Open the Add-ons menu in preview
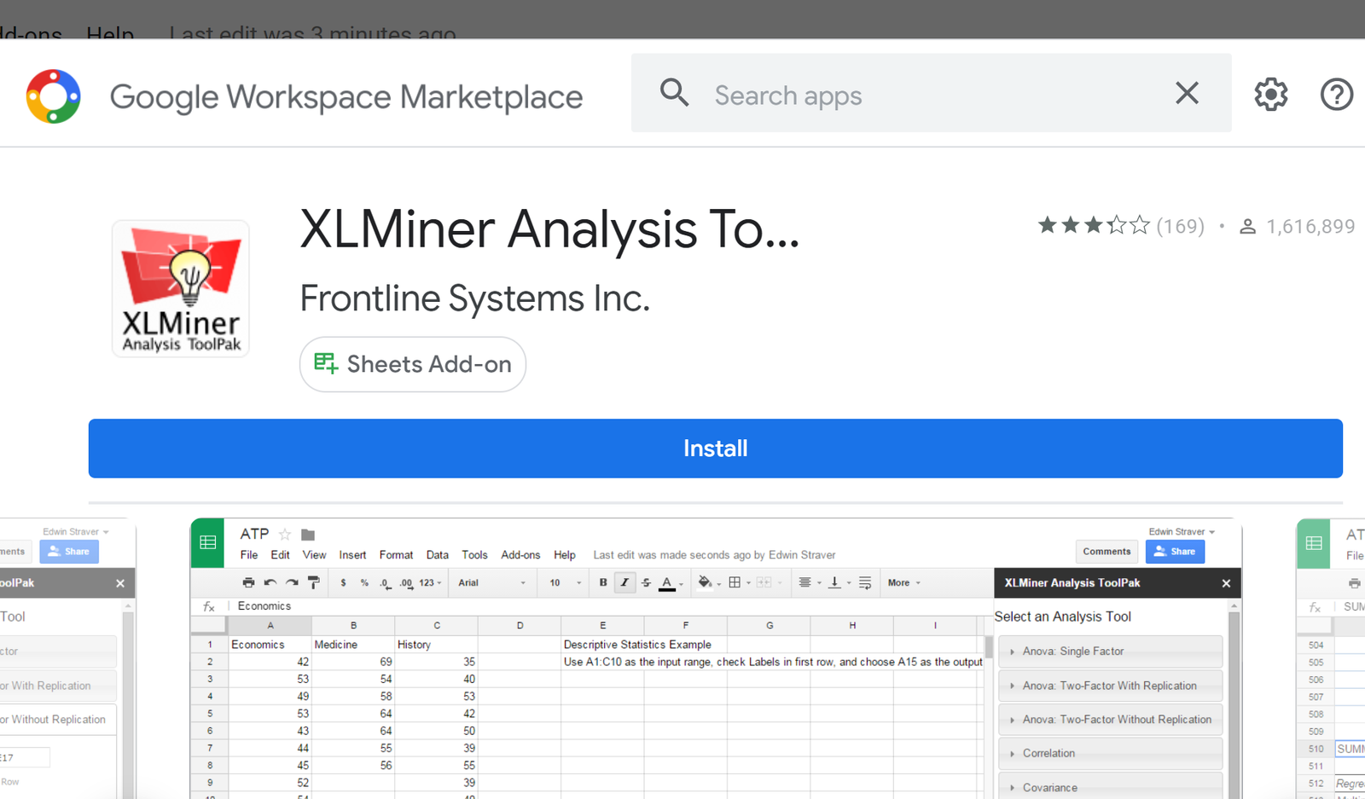This screenshot has width=1365, height=799. pyautogui.click(x=520, y=555)
